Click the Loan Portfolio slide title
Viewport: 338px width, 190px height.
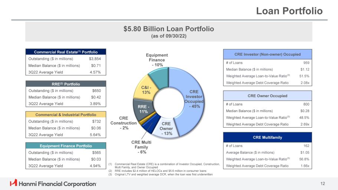[x=289, y=11]
